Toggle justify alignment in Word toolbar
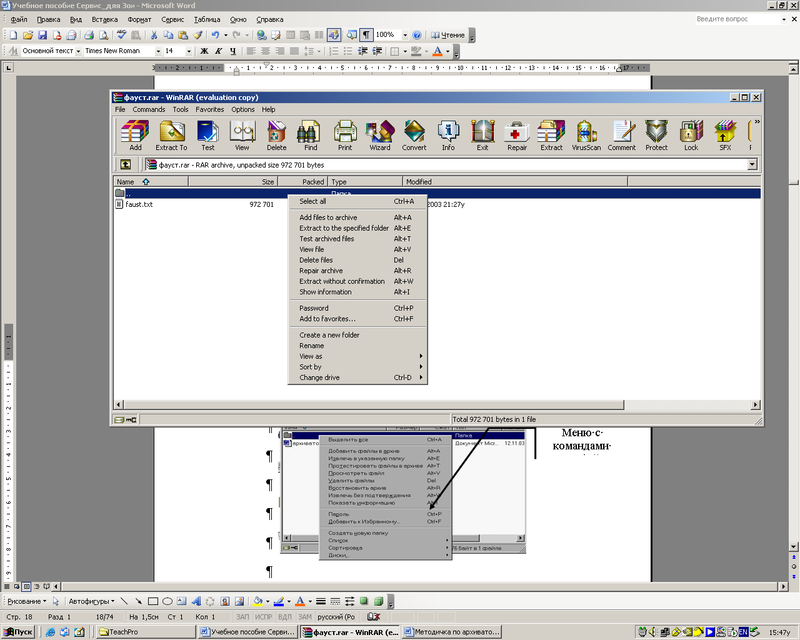The height and width of the screenshot is (640, 800). coord(294,51)
